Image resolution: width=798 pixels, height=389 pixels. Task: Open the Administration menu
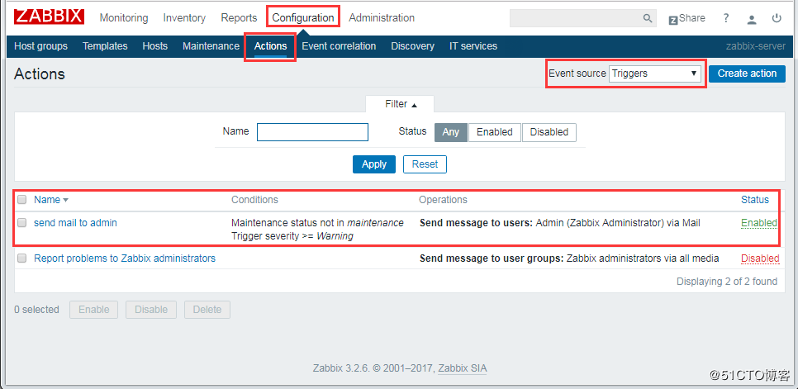pyautogui.click(x=382, y=18)
